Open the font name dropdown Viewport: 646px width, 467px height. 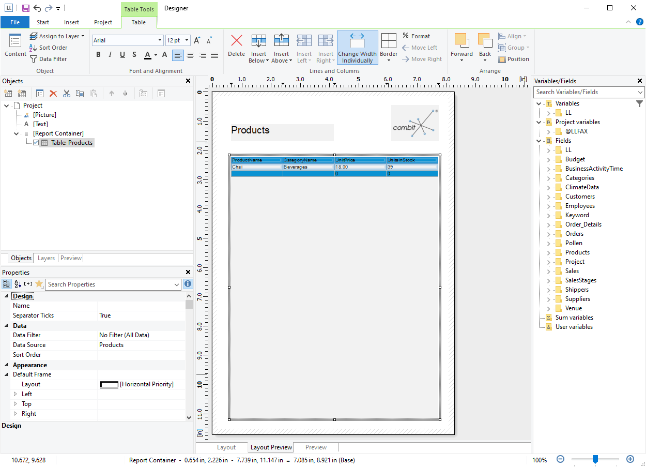click(x=160, y=40)
